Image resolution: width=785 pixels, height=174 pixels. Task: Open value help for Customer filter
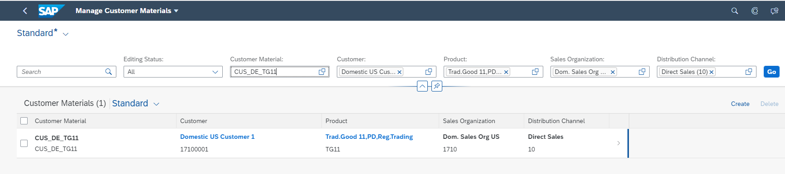(429, 72)
